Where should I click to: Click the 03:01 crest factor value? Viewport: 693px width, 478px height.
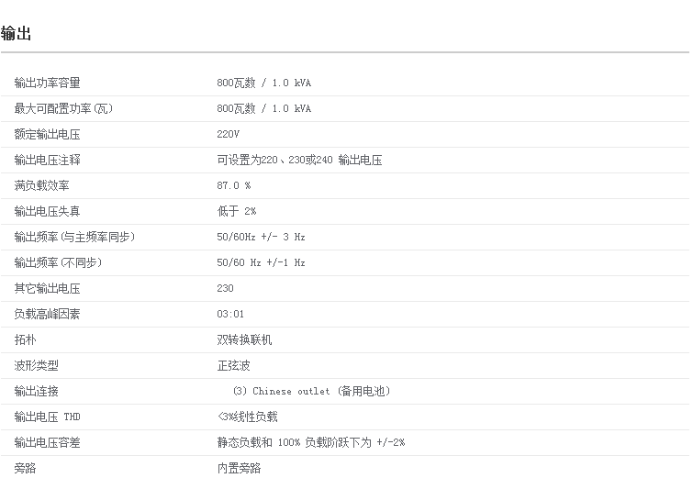click(230, 314)
